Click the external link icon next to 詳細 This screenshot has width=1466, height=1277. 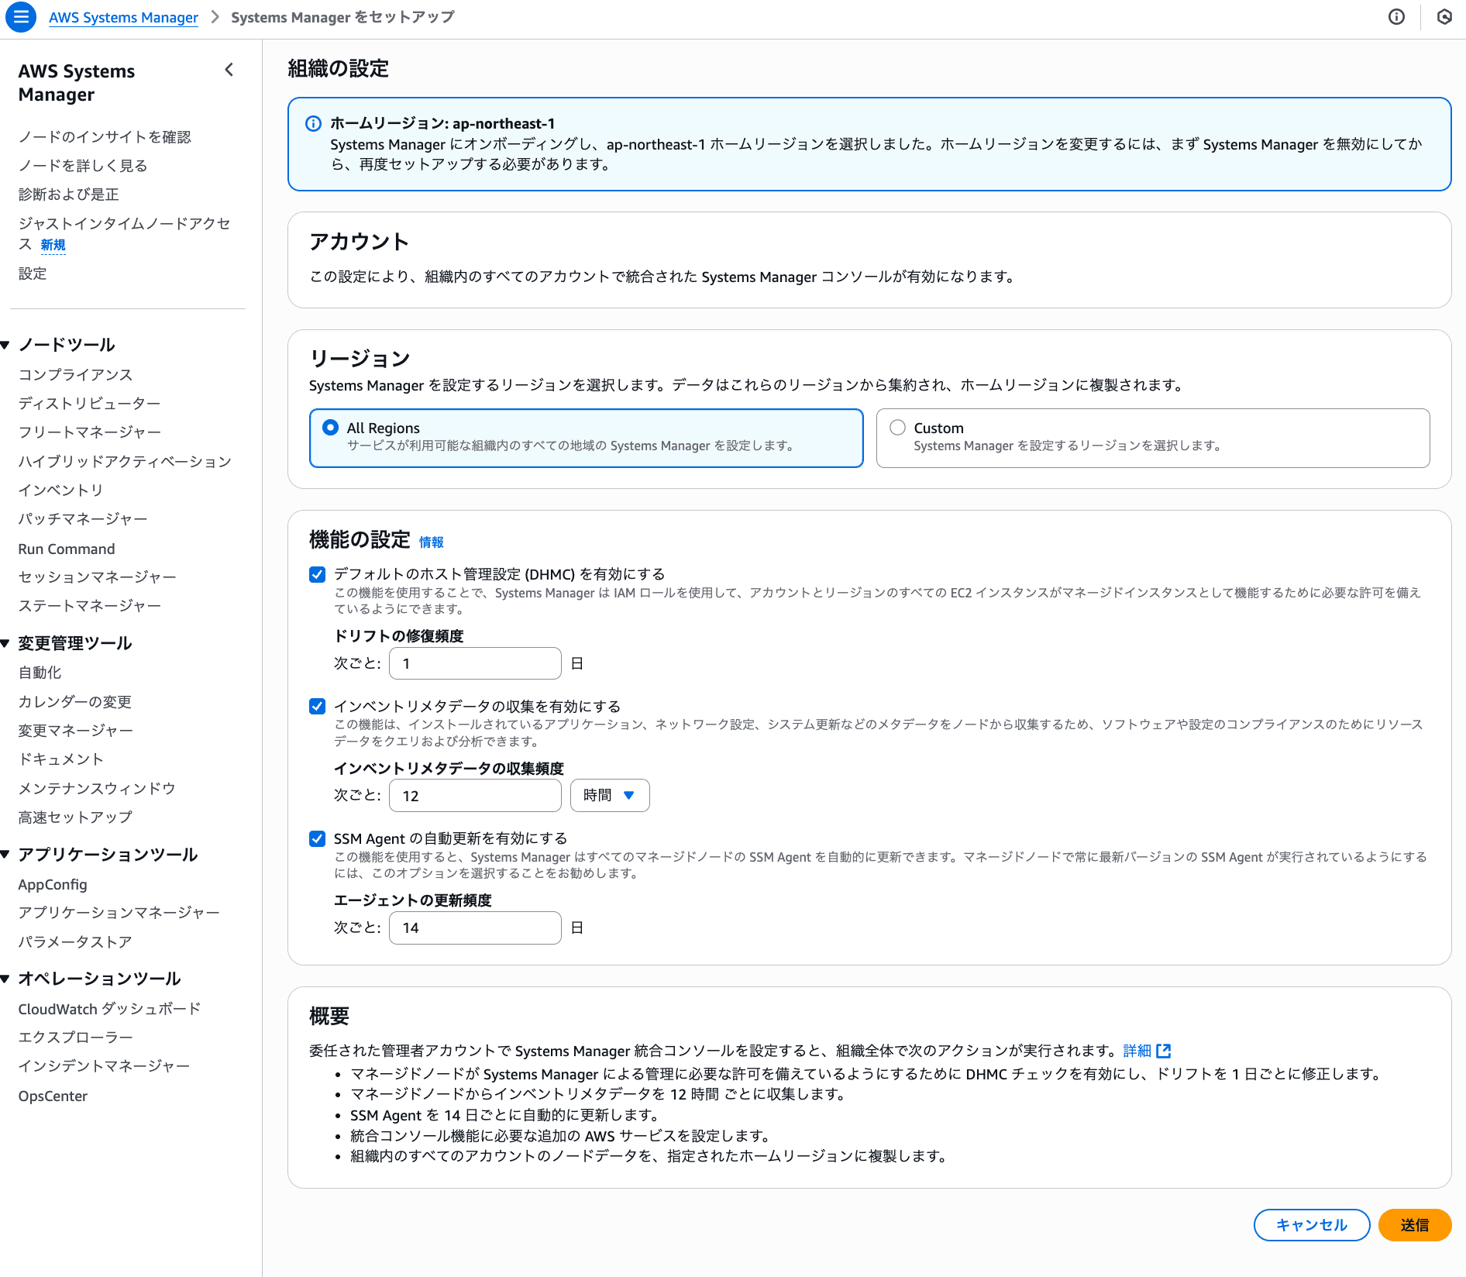(1163, 1051)
